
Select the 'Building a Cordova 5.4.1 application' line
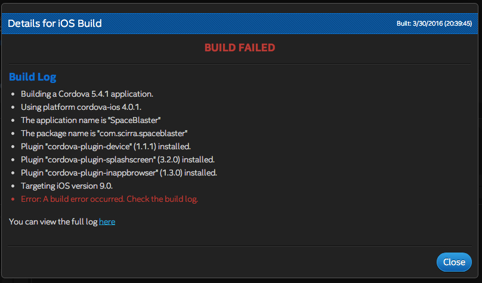(x=87, y=94)
